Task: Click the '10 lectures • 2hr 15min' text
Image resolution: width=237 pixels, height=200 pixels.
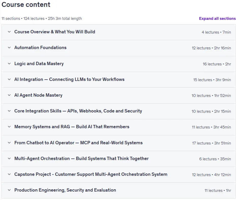Action: pyautogui.click(x=211, y=111)
